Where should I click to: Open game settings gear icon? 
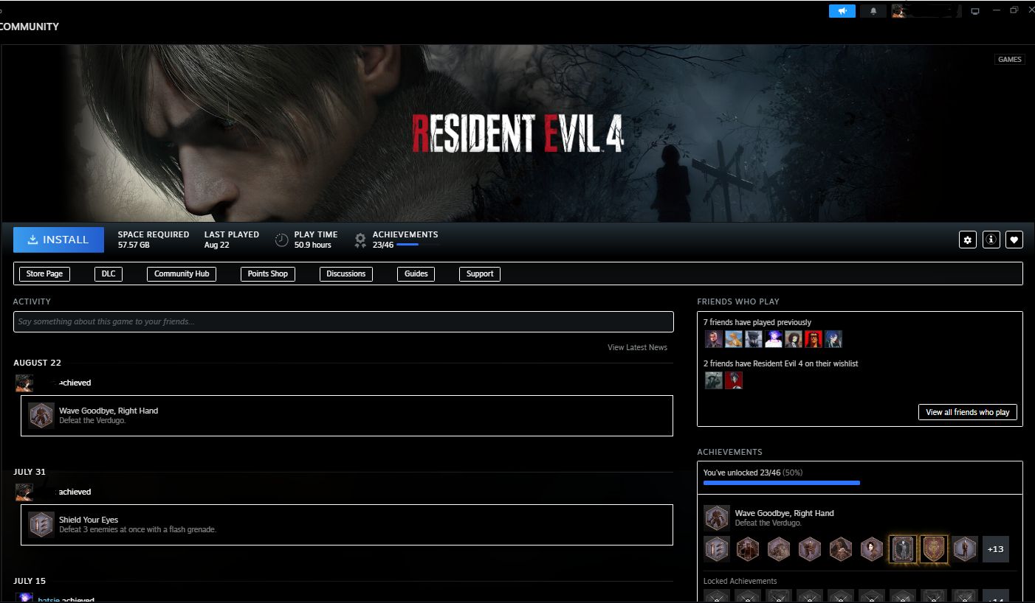click(968, 240)
